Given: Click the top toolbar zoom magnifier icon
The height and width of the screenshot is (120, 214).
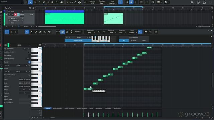Looking at the screenshot, I should click(x=75, y=2).
